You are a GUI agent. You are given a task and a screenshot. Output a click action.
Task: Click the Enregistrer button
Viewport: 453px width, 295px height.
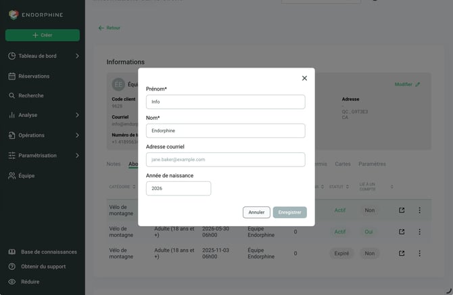[x=289, y=212]
